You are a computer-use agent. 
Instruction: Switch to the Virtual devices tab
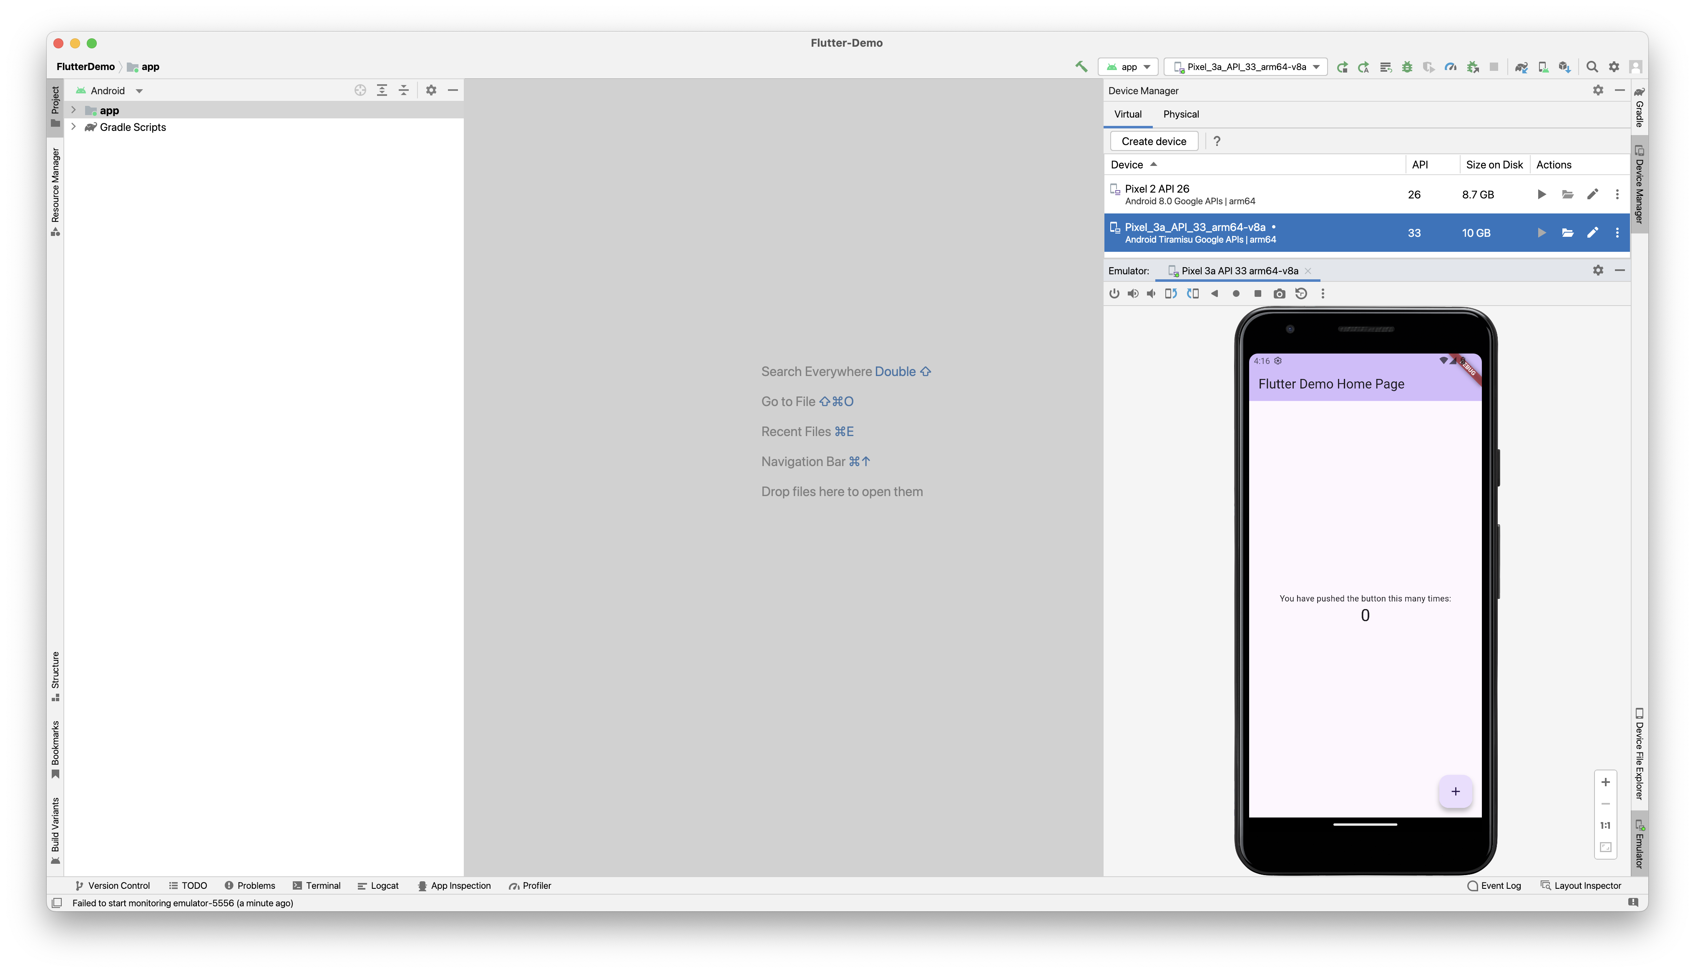point(1127,114)
